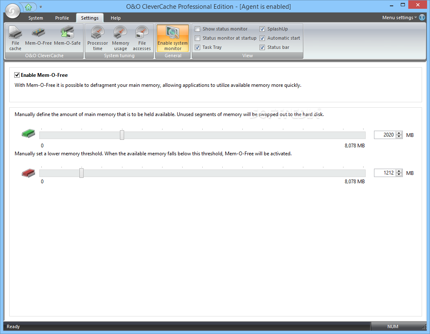This screenshot has width=430, height=334.
Task: Close the CleverCache window
Action: tap(418, 5)
